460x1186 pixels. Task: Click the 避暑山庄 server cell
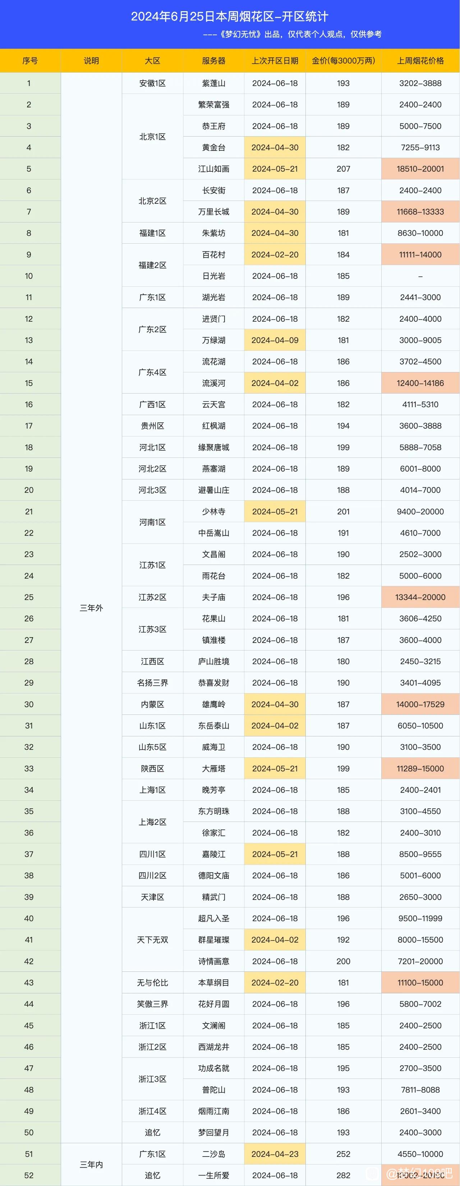click(214, 490)
